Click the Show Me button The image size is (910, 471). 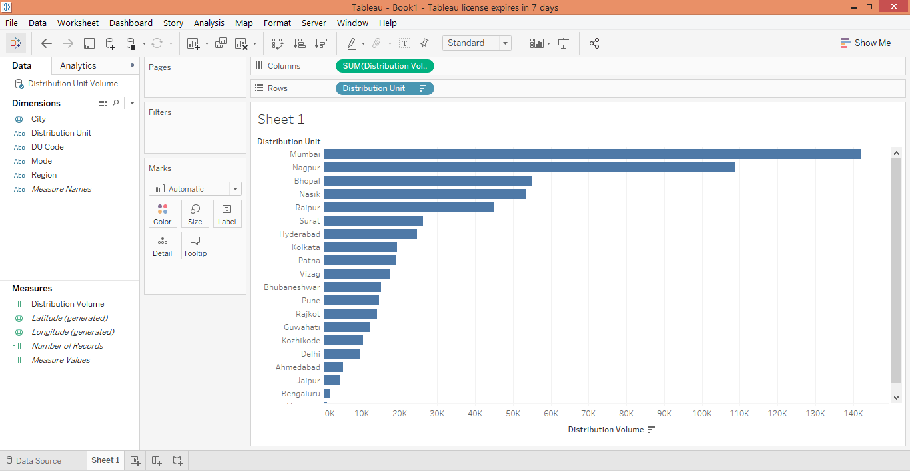click(865, 43)
